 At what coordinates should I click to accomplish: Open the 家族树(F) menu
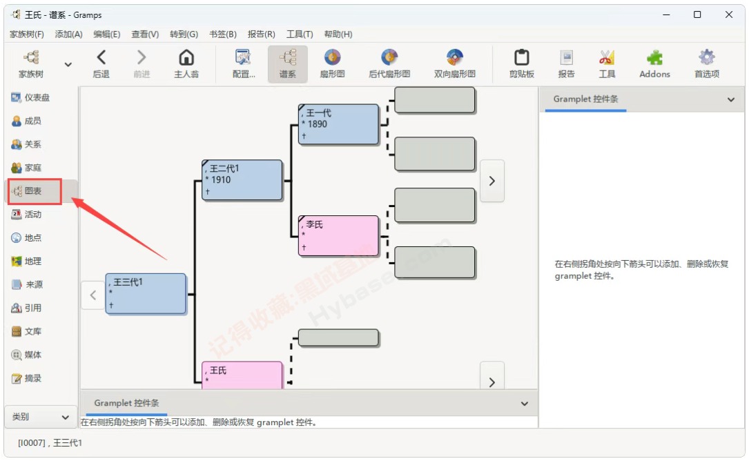click(27, 35)
